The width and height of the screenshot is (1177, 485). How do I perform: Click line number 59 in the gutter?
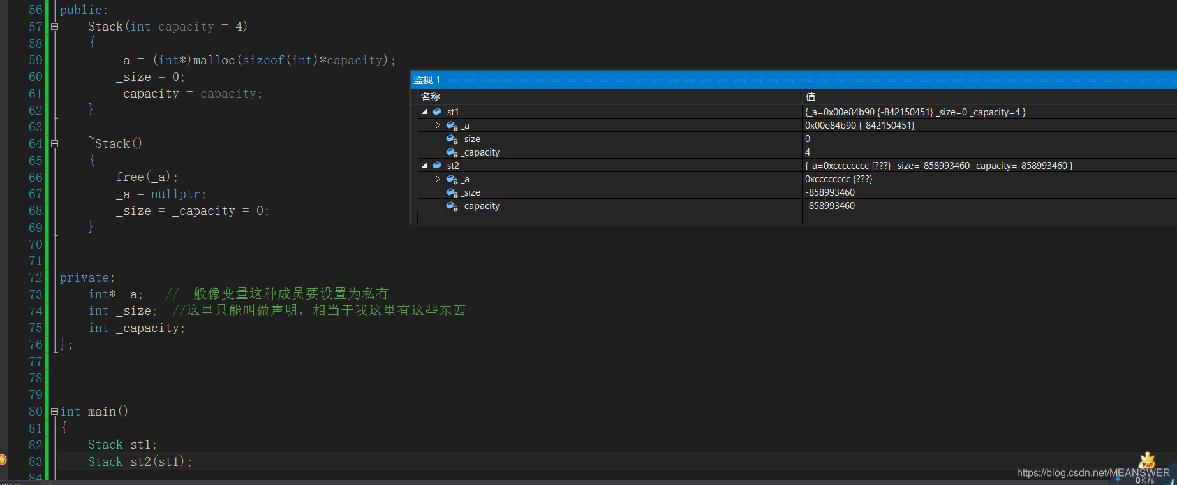(36, 61)
